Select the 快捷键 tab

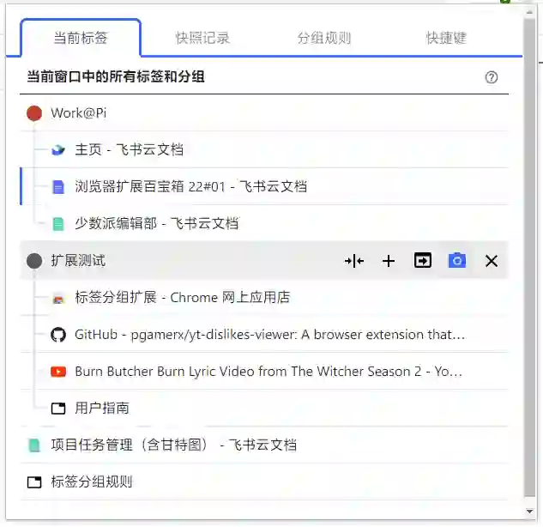pyautogui.click(x=446, y=38)
